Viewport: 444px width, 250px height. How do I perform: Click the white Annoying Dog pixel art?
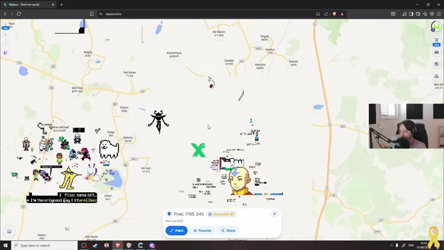(x=109, y=149)
